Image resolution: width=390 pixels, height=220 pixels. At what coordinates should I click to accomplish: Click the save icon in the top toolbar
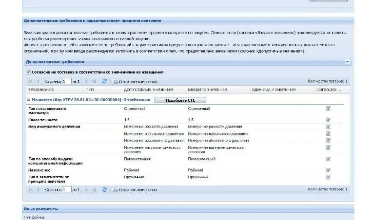[x=115, y=82]
